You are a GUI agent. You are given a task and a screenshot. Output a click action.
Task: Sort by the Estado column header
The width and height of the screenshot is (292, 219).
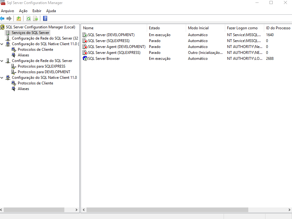pyautogui.click(x=166, y=28)
